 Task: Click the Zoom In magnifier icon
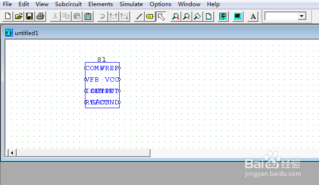tap(176, 16)
